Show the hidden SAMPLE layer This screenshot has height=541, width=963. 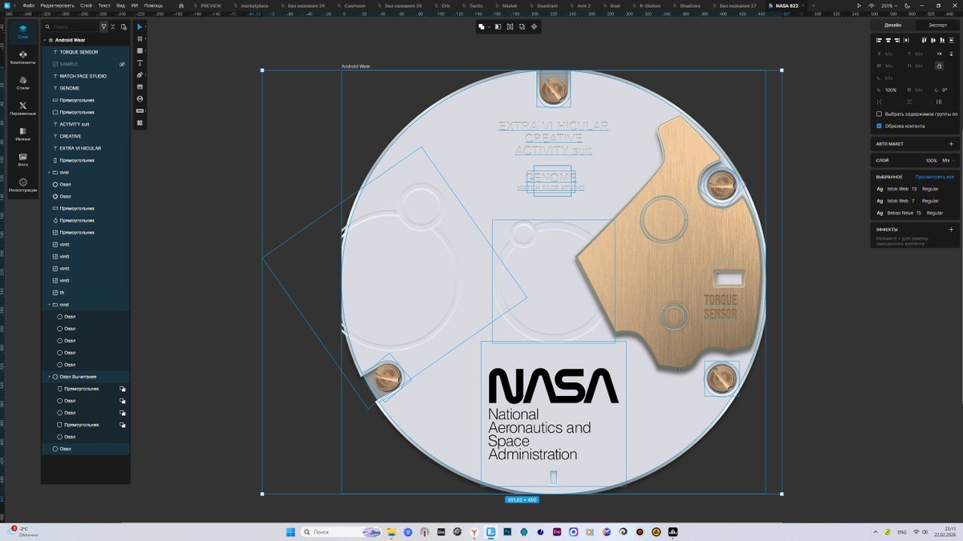pos(122,64)
